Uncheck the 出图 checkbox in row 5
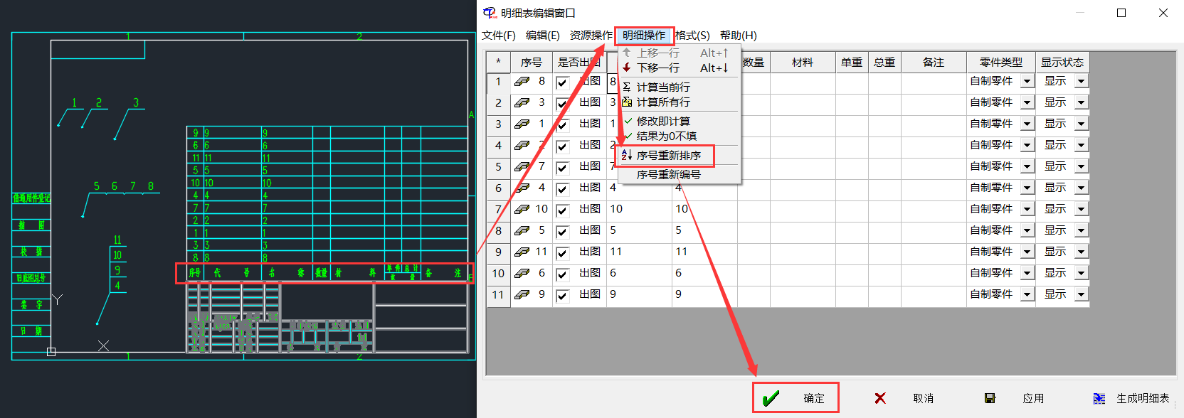The height and width of the screenshot is (418, 1184). tap(562, 168)
